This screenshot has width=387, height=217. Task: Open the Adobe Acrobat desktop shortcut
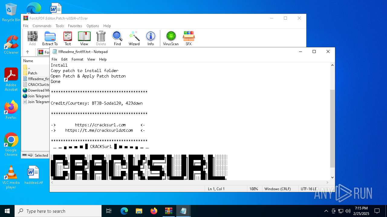(11, 80)
